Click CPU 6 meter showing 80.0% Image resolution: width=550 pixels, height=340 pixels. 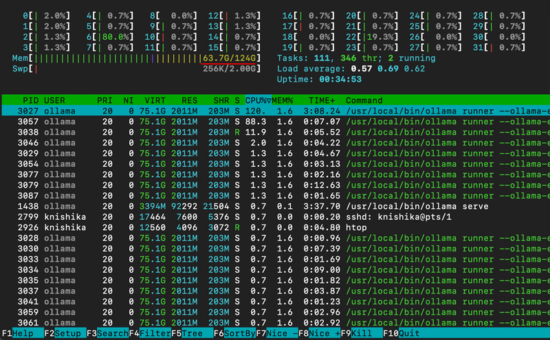coord(110,37)
